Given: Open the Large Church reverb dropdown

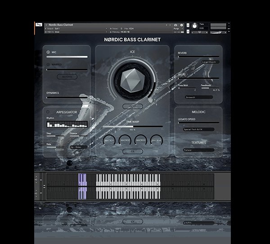Looking at the screenshot, I should (x=211, y=62).
